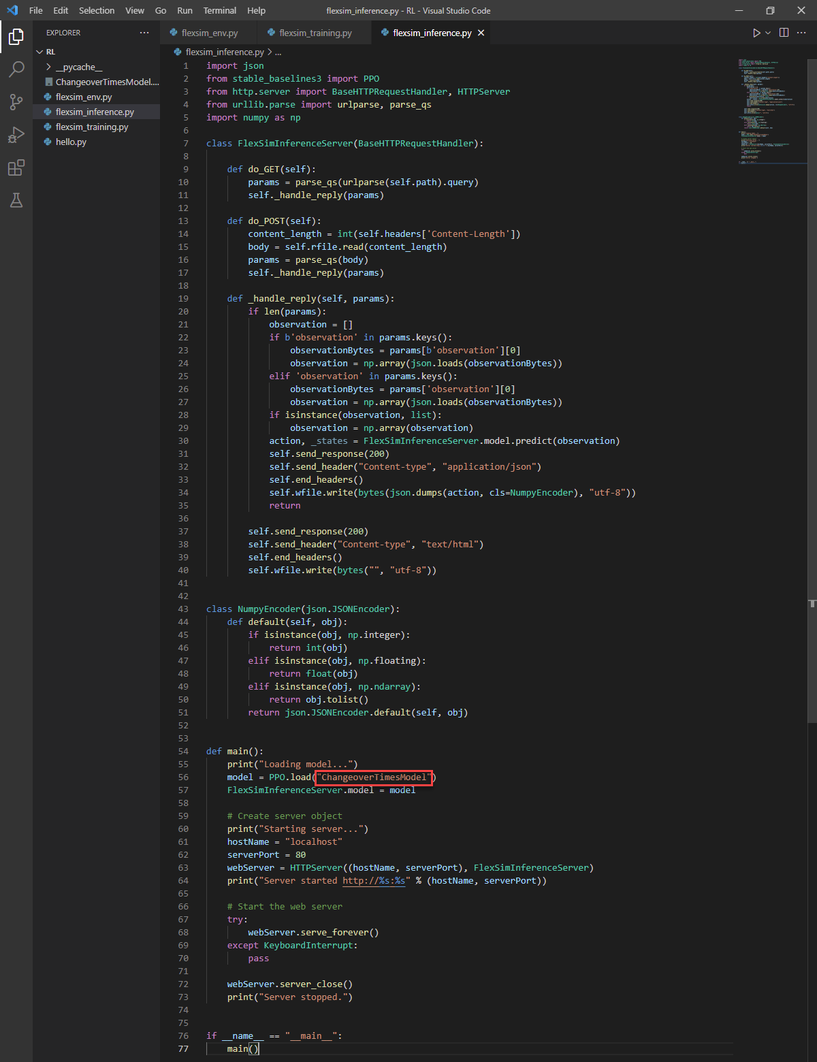
Task: Open ChangeoverTimesModel file in explorer
Action: 106,82
